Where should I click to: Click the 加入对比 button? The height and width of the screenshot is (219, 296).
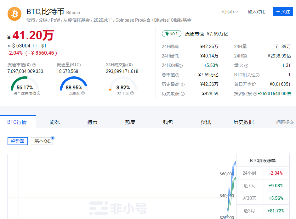[x=257, y=12]
